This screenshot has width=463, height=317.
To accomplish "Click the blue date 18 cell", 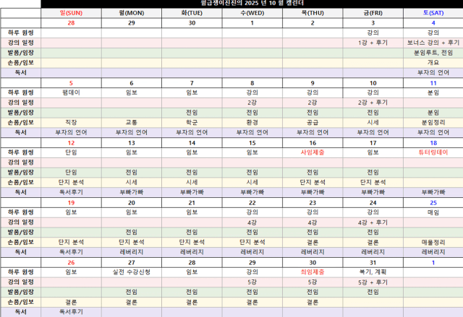I will [433, 143].
